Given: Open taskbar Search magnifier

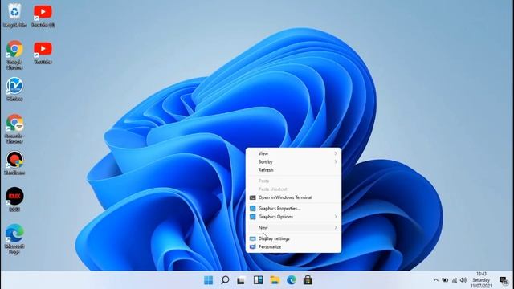Looking at the screenshot, I should pyautogui.click(x=225, y=280).
